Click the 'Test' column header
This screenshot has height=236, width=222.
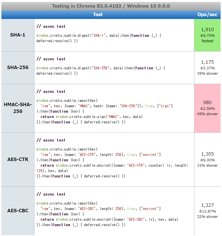(98, 15)
